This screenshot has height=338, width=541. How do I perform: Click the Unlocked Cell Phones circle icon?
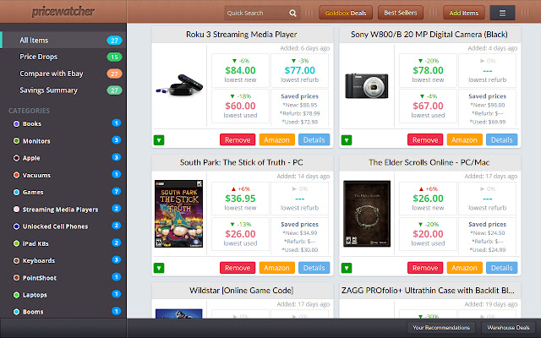(16, 226)
